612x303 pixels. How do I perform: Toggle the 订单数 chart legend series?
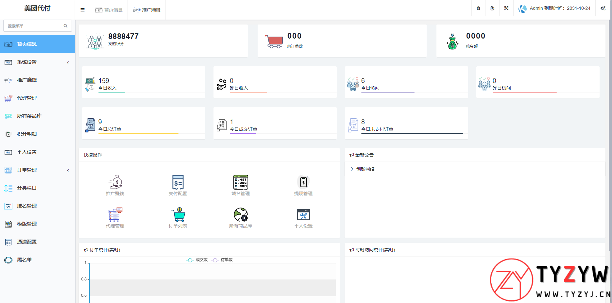222,260
